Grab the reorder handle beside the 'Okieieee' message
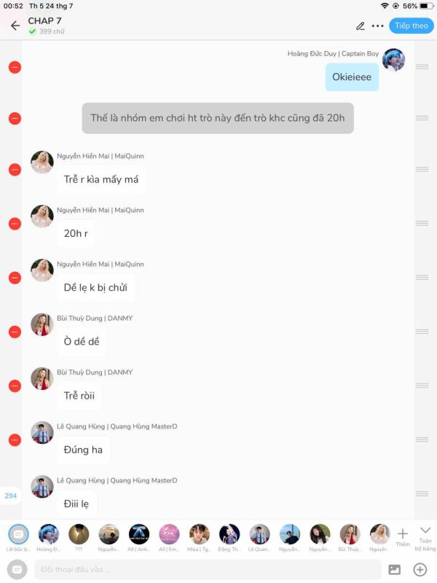Viewport: 437px width, 583px height. click(x=422, y=67)
